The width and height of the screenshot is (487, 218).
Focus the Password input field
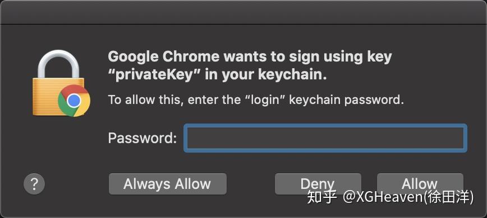[325, 138]
